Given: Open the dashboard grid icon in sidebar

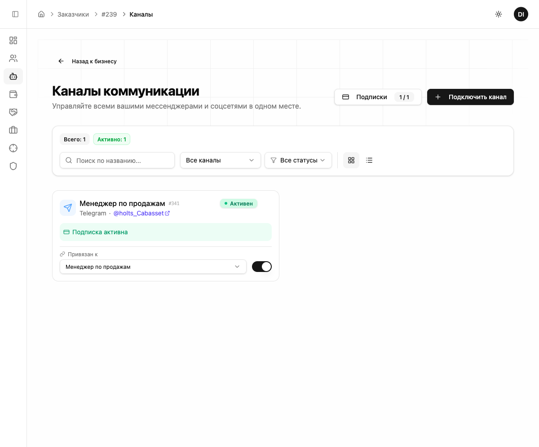Looking at the screenshot, I should tap(13, 40).
